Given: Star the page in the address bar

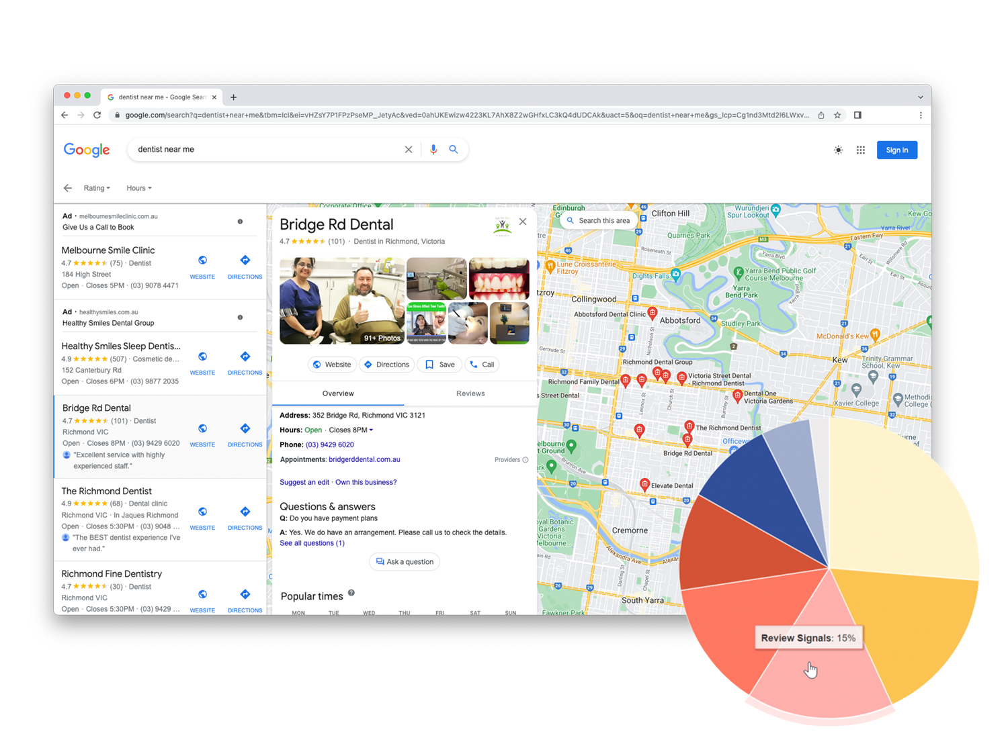Looking at the screenshot, I should pos(837,115).
